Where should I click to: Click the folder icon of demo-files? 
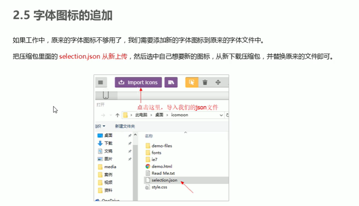148,146
